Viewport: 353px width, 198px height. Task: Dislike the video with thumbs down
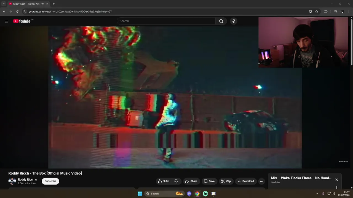tap(176, 181)
